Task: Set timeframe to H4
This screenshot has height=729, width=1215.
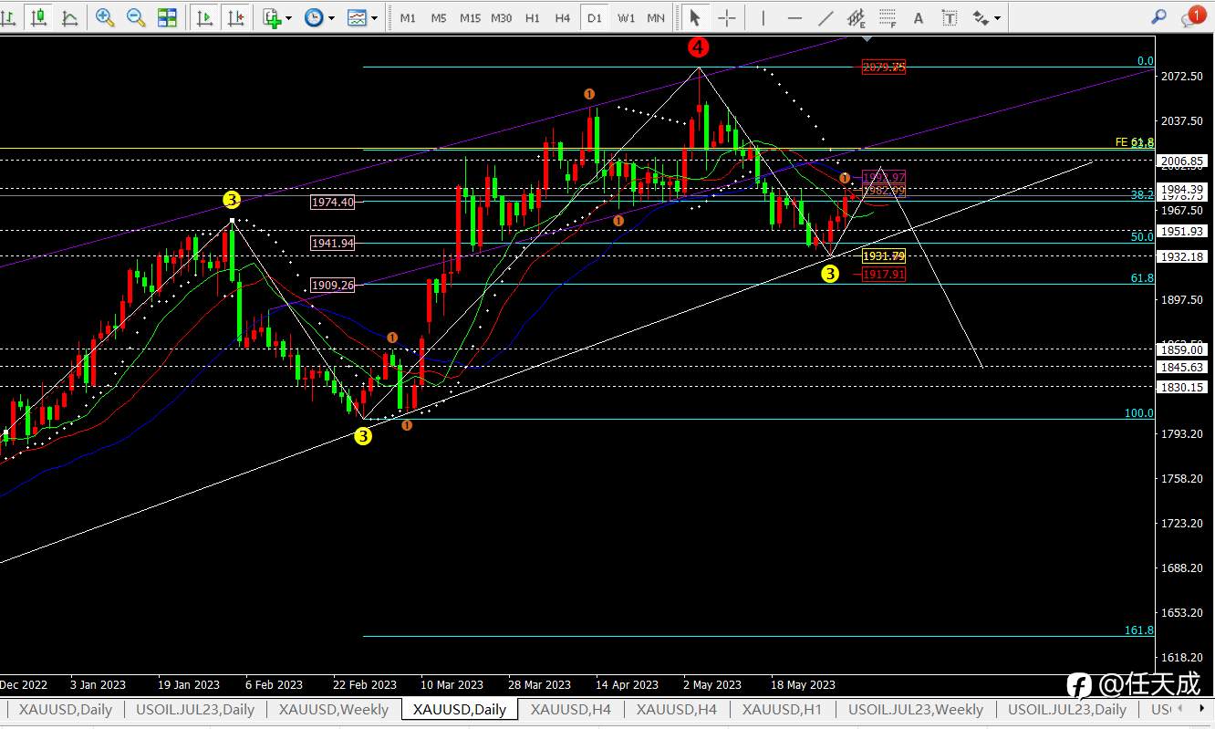Action: [563, 18]
